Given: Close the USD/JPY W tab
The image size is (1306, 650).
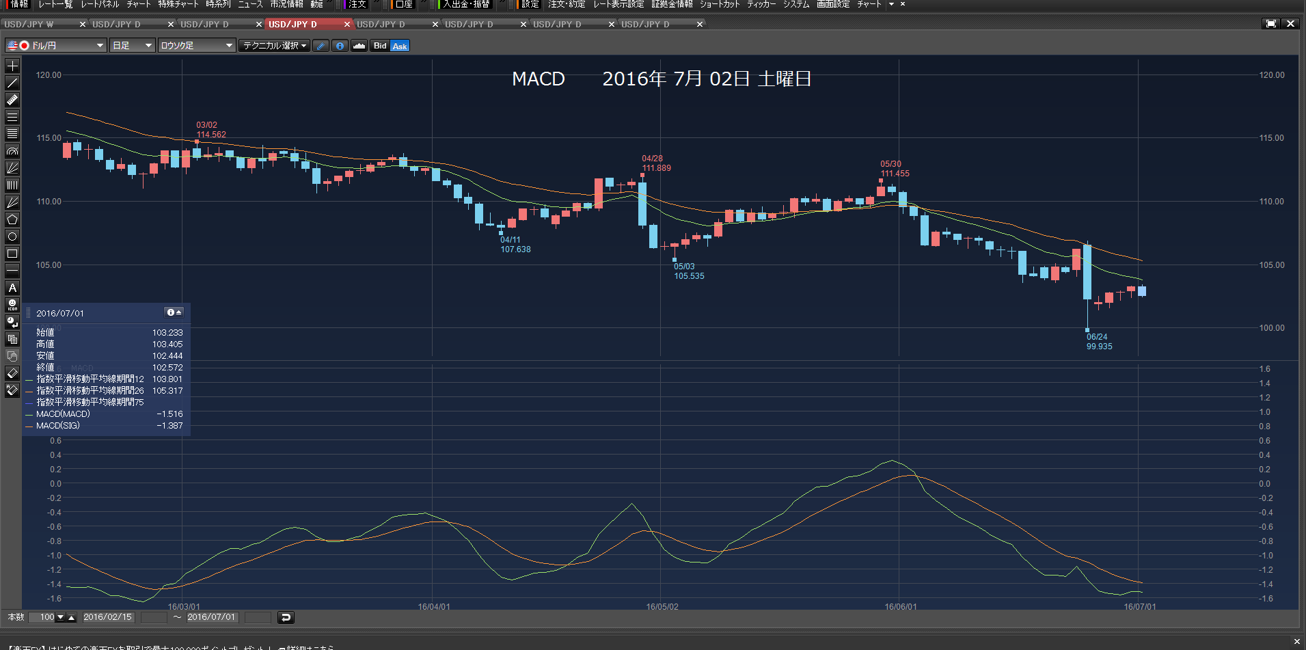Looking at the screenshot, I should [x=83, y=24].
